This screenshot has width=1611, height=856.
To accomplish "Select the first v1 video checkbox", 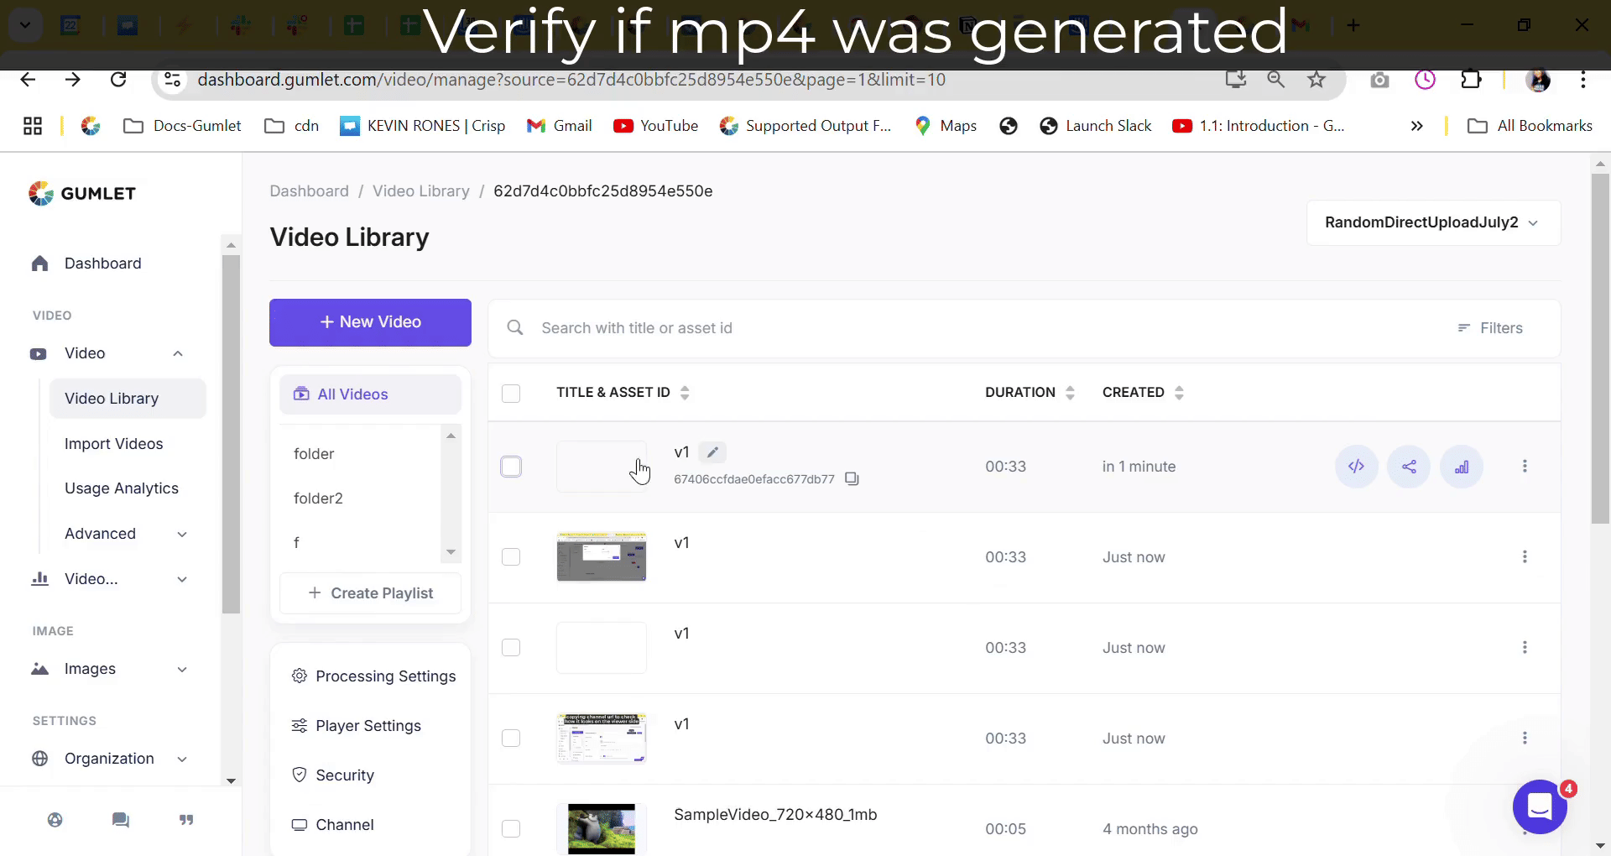I will (511, 467).
